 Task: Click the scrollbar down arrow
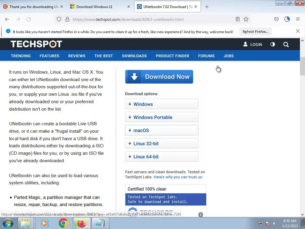pyautogui.click(x=302, y=215)
